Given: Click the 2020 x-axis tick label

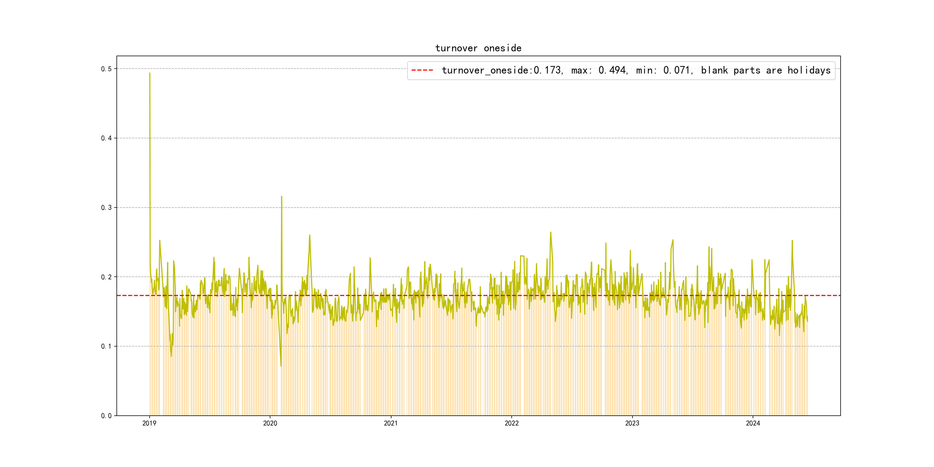Looking at the screenshot, I should coord(270,423).
